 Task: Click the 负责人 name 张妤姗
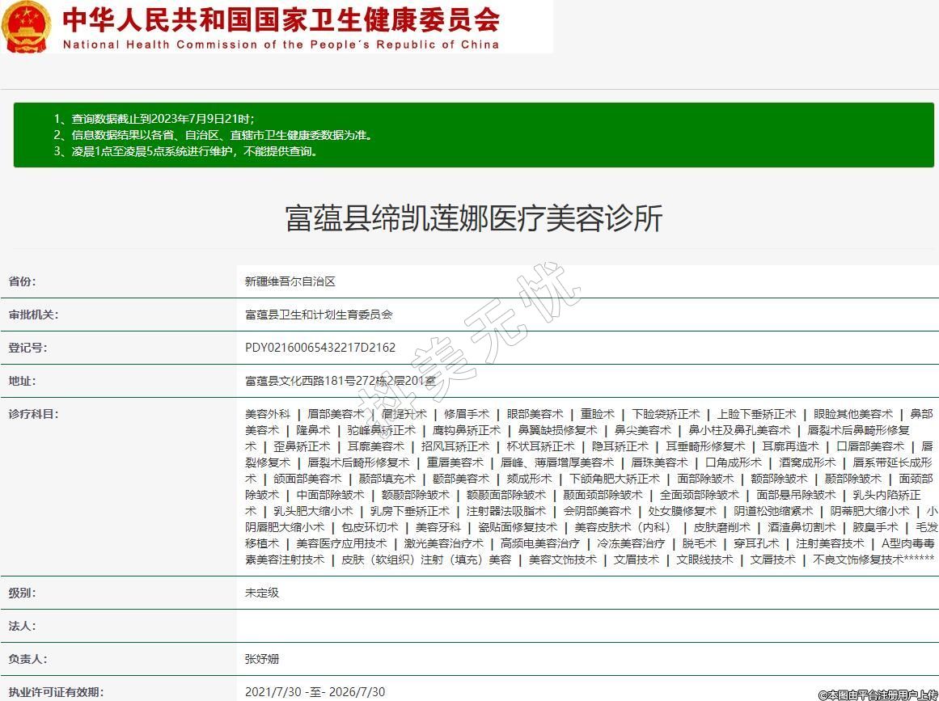262,659
